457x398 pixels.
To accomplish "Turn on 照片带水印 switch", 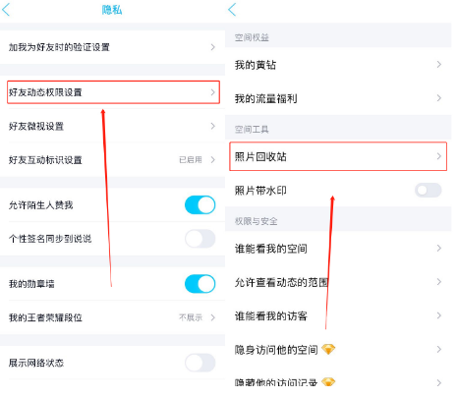I will [x=428, y=190].
